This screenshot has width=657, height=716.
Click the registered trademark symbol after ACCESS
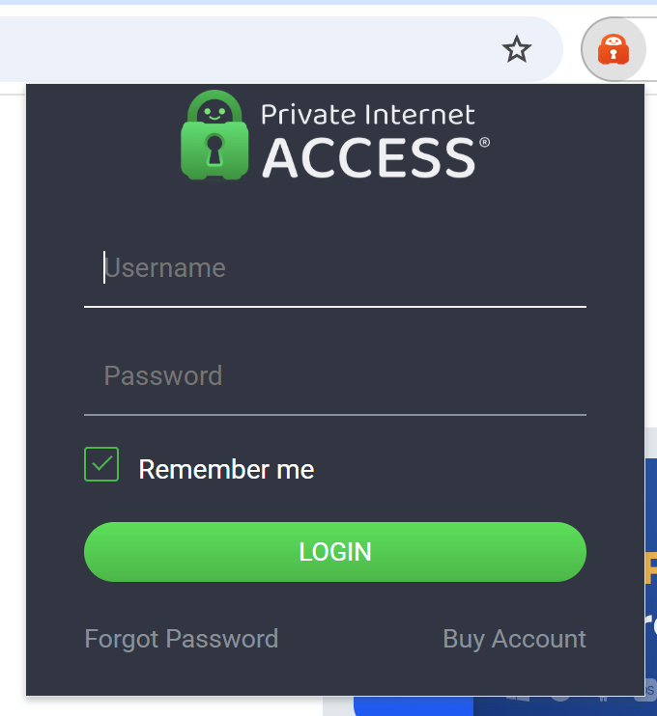coord(484,143)
